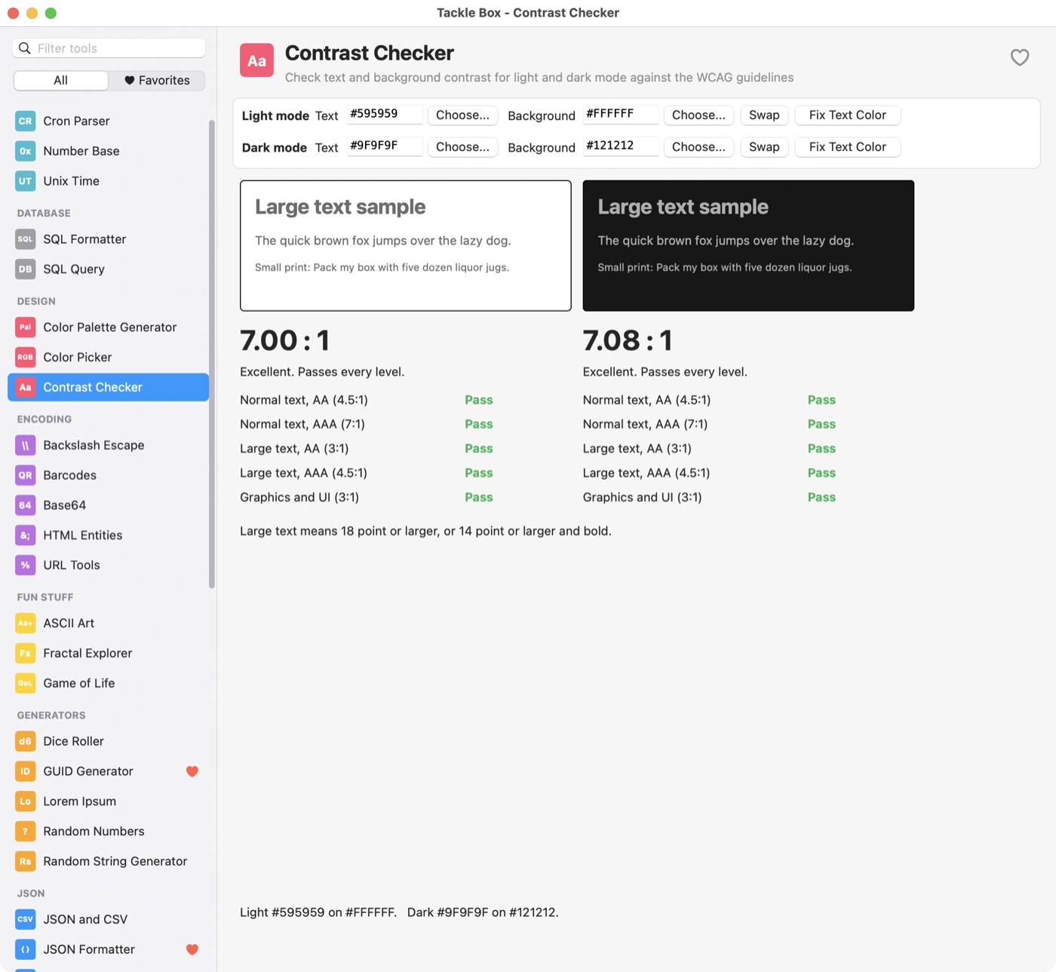Screen dimensions: 1056x972
Task: Choose light mode text color
Action: pyautogui.click(x=462, y=115)
